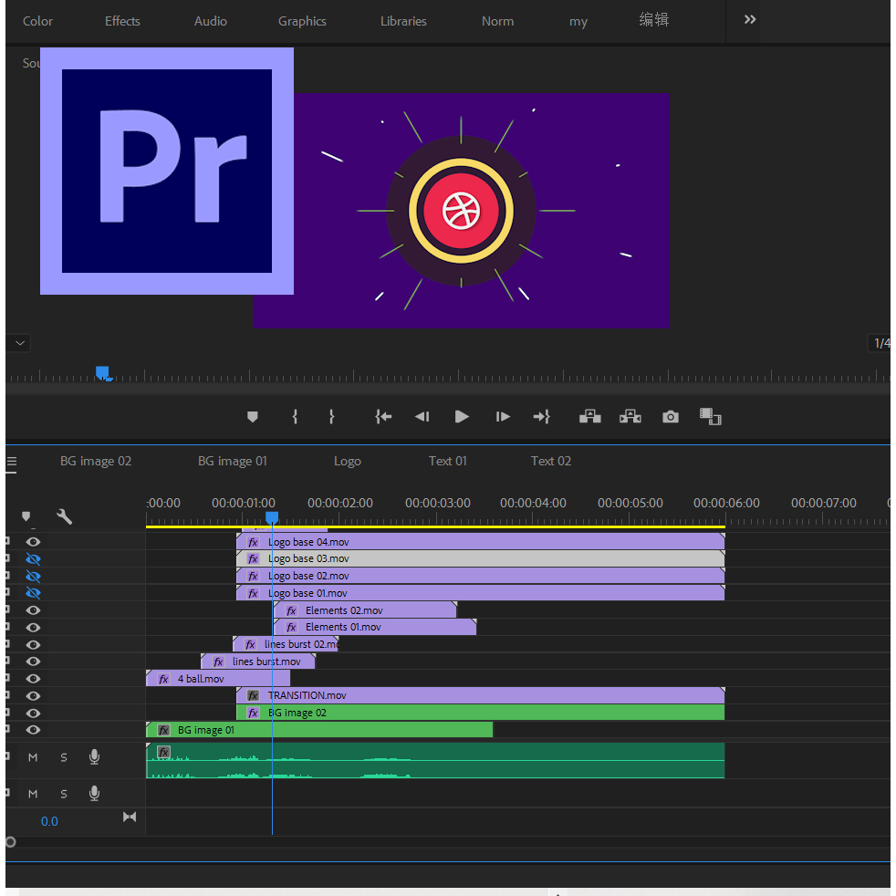The height and width of the screenshot is (896, 896).
Task: Click the timeline blue playhead marker
Action: (x=272, y=517)
